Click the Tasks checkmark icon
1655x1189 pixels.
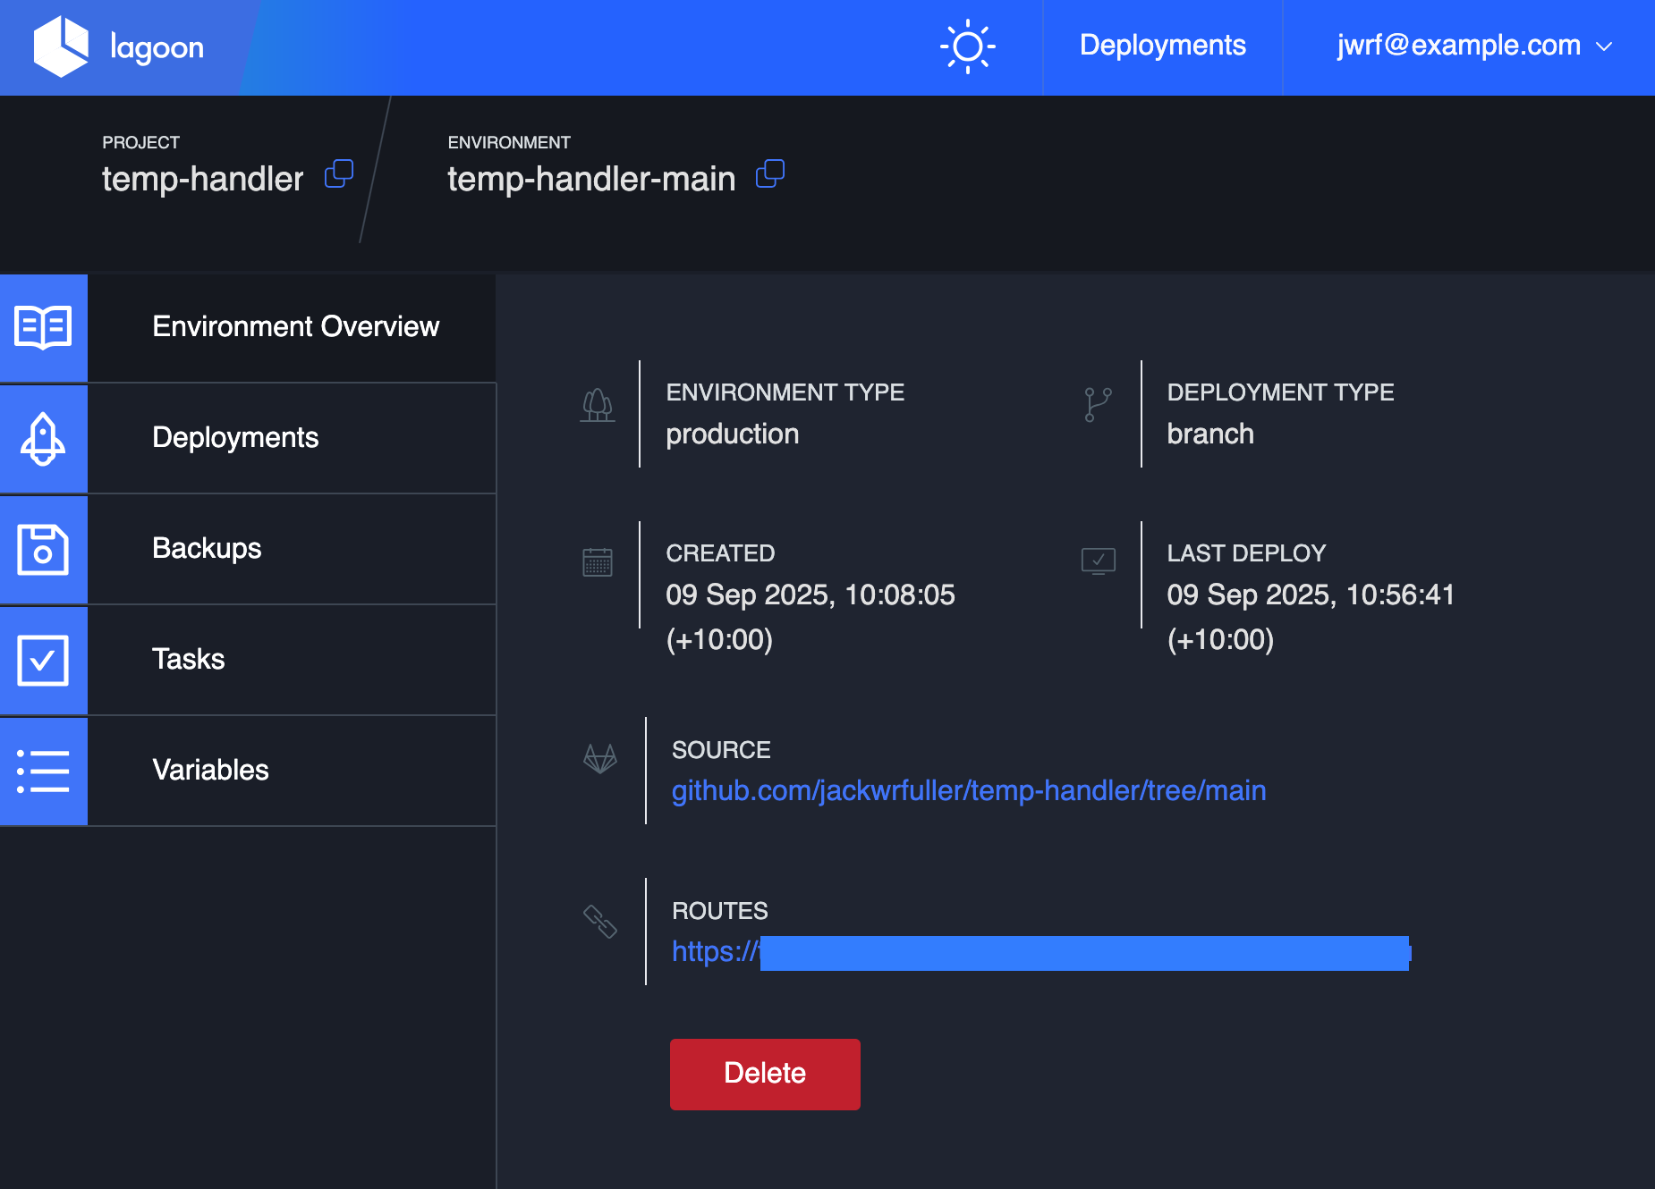[43, 660]
